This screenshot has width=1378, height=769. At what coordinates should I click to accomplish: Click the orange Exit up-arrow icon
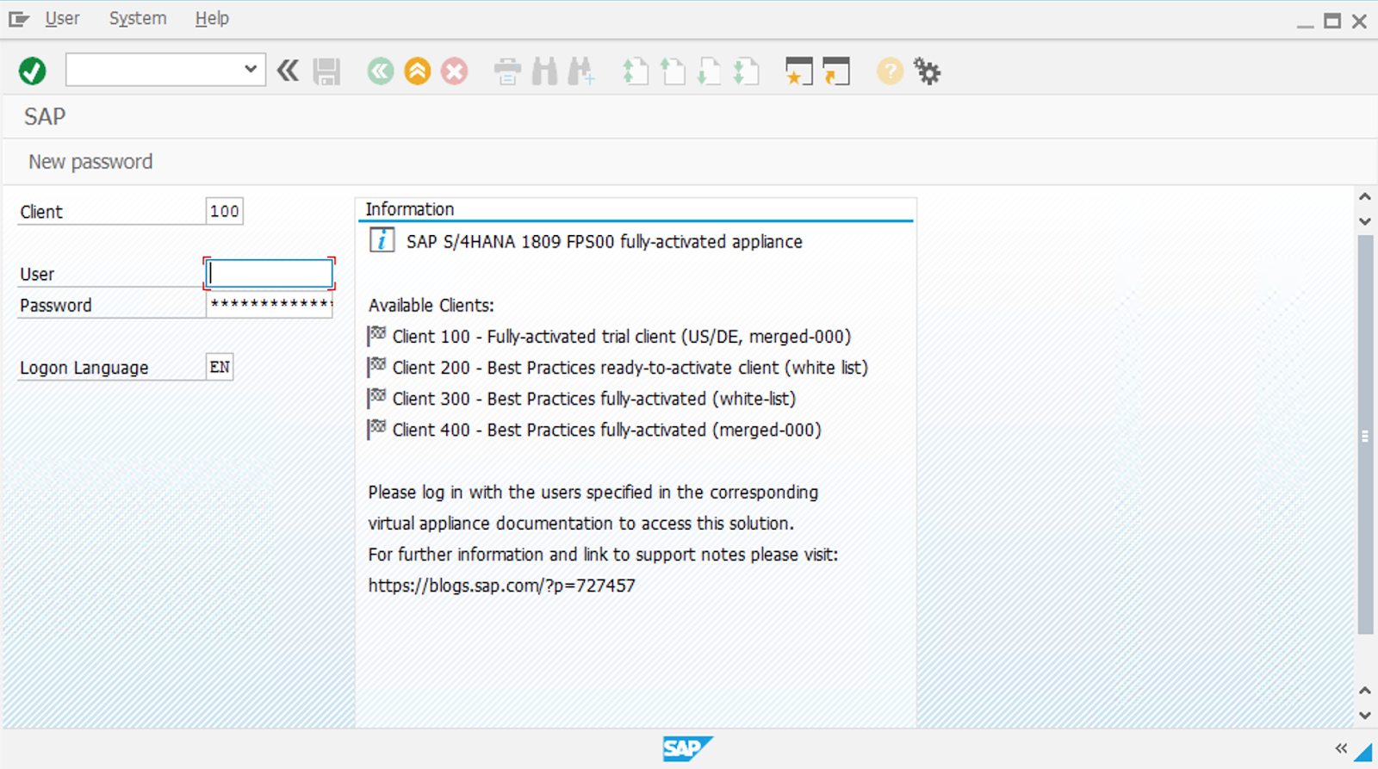(418, 71)
